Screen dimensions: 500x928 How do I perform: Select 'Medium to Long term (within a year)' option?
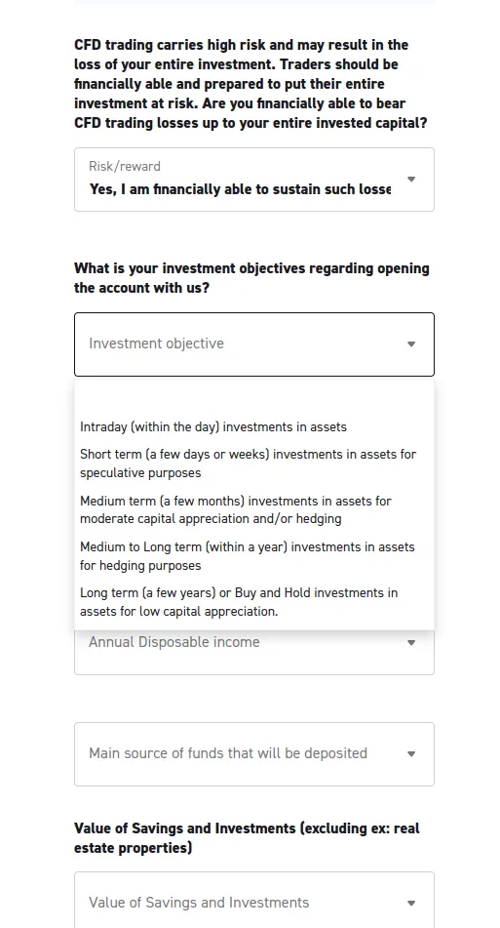coord(254,556)
